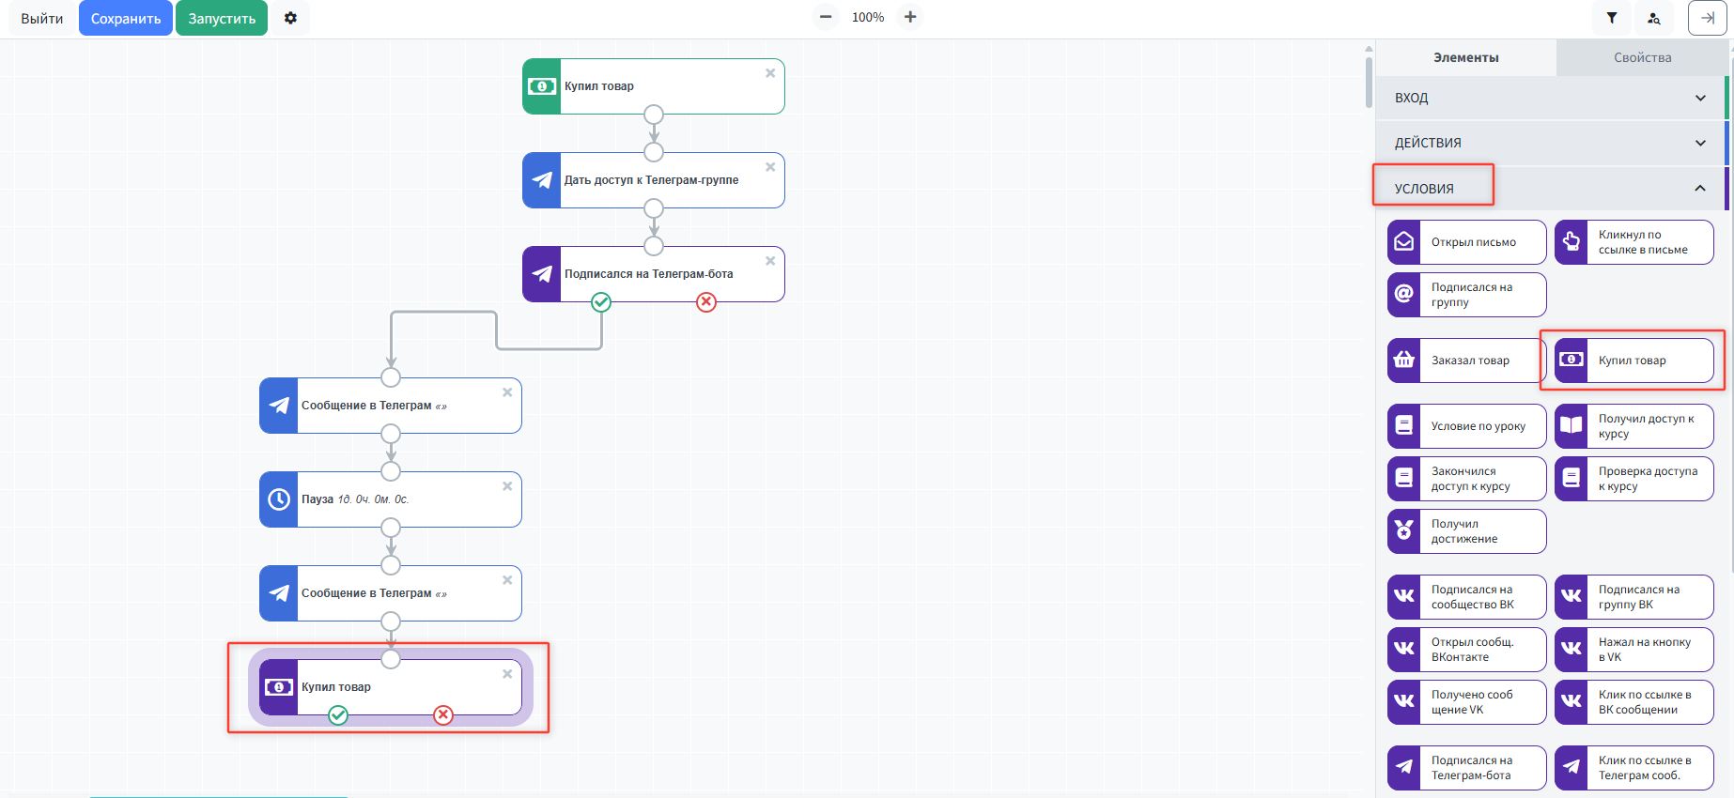Zoom out with the minus icon
The image size is (1734, 798).
(826, 17)
